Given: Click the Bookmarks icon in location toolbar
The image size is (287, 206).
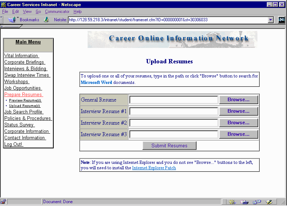Looking at the screenshot, I should (13, 20).
